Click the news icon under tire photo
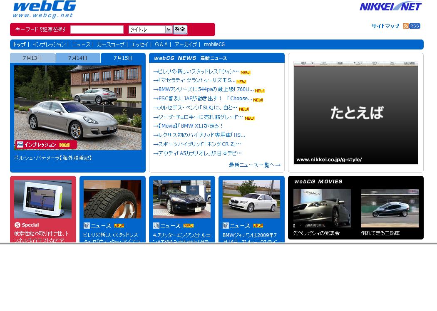Screen dimensions: 437x311 click(x=87, y=225)
